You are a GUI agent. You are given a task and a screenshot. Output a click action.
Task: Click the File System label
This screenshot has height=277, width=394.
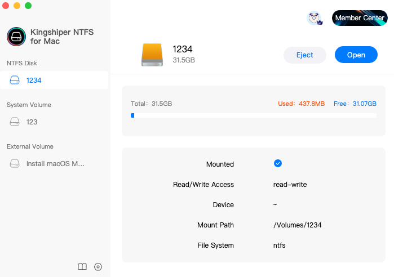pos(215,245)
